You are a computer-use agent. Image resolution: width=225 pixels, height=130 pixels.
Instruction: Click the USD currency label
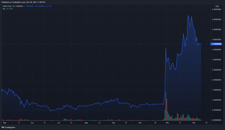point(217,6)
